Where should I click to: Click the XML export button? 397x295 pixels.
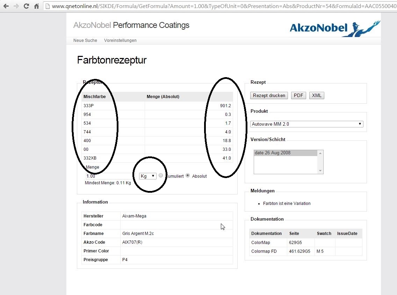pos(317,96)
